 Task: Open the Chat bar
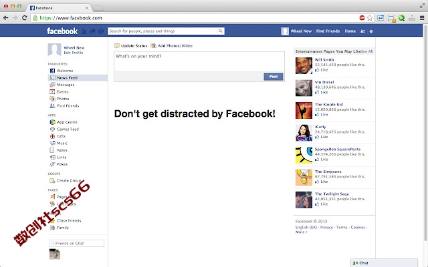pyautogui.click(x=384, y=263)
